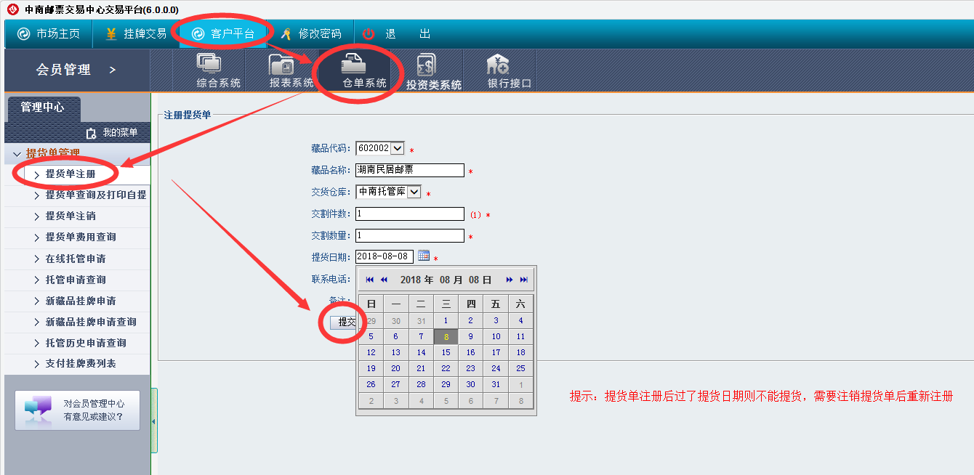Select 在线托管申请 in sidebar menu
The height and width of the screenshot is (475, 974).
[76, 259]
